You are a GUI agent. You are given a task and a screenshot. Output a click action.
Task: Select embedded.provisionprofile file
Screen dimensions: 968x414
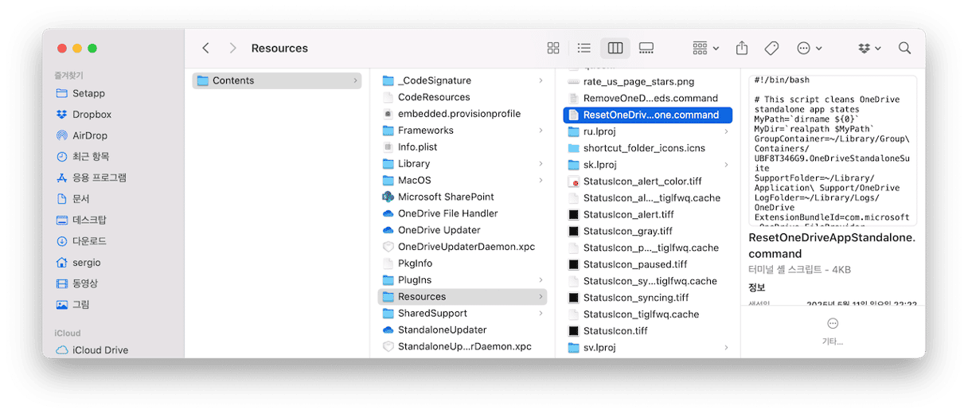(462, 114)
